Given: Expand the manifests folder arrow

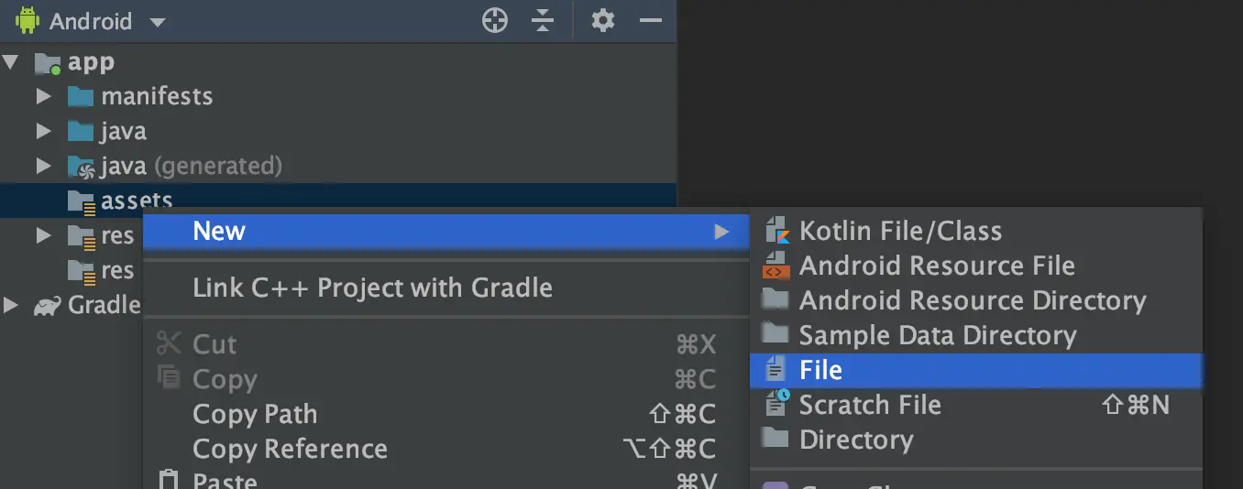Looking at the screenshot, I should pos(43,96).
